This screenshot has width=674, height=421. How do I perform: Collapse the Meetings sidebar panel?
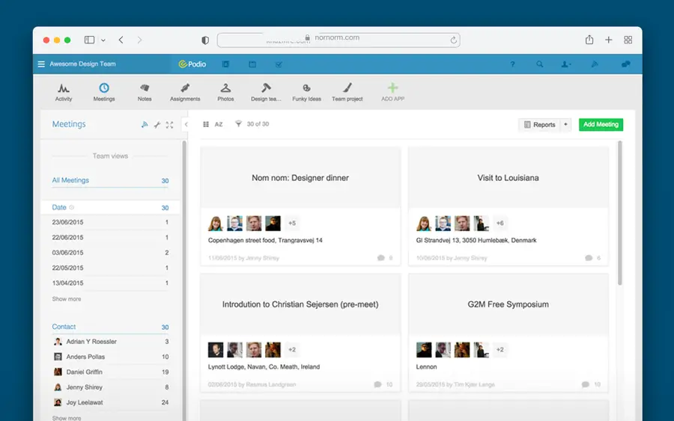click(186, 124)
